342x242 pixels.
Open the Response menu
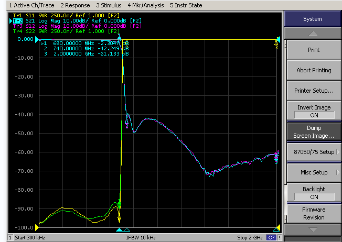click(75, 5)
